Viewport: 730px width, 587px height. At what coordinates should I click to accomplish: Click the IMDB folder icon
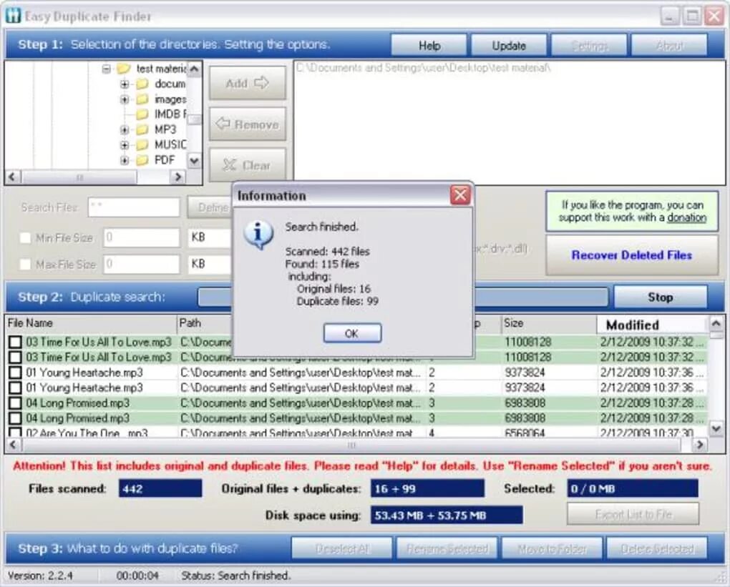click(x=142, y=114)
